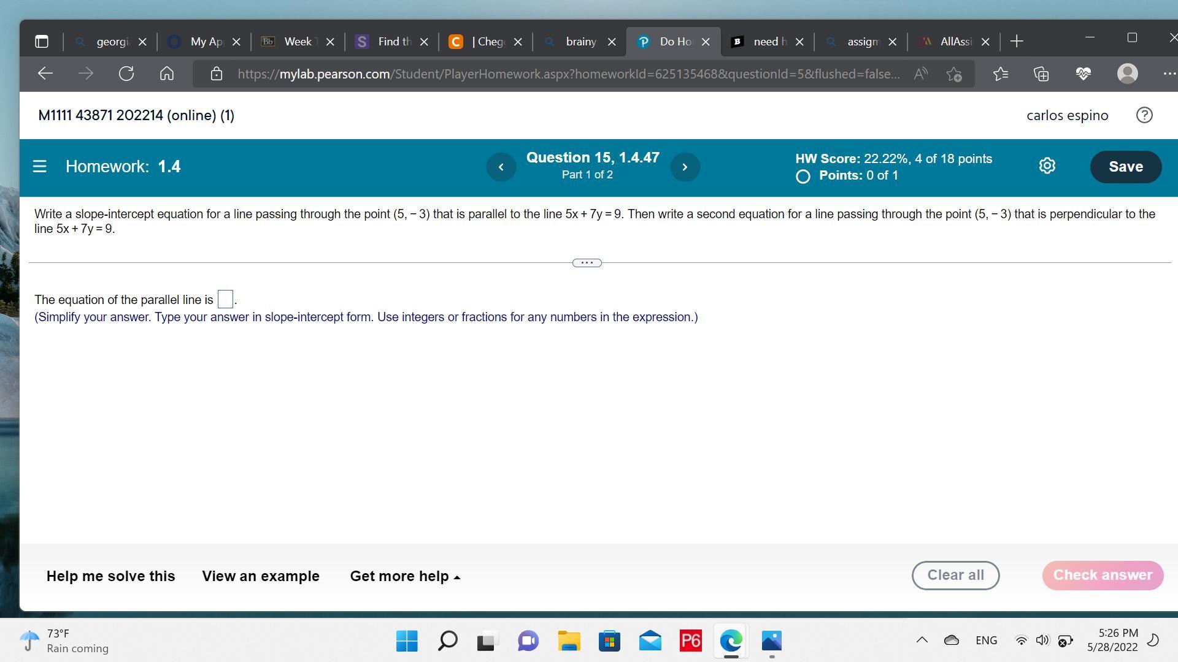Open browser Collections icon
Image resolution: width=1178 pixels, height=662 pixels.
pyautogui.click(x=1041, y=74)
